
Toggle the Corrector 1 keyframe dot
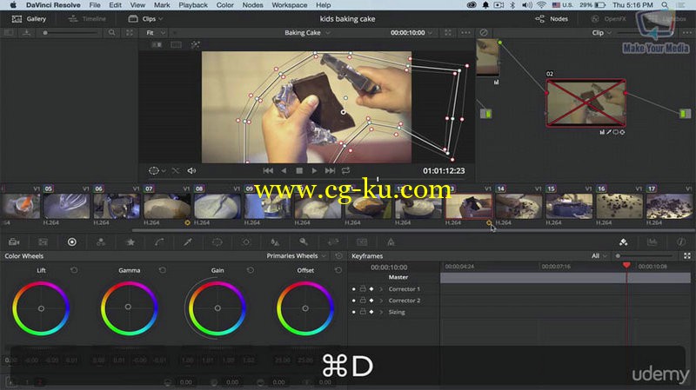tap(354, 289)
